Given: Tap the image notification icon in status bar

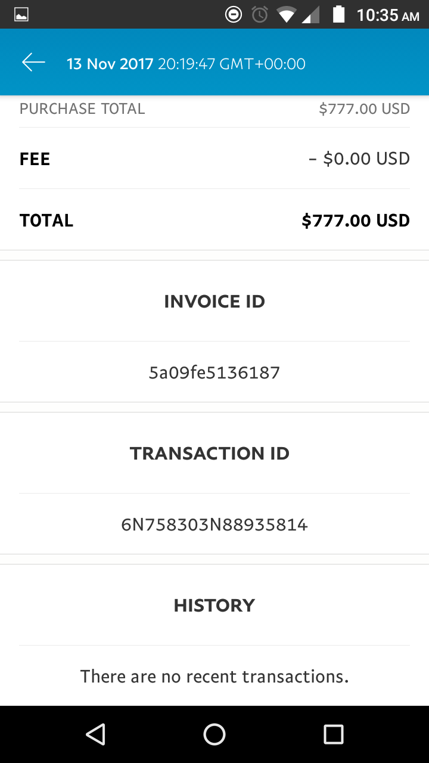Looking at the screenshot, I should (x=21, y=15).
